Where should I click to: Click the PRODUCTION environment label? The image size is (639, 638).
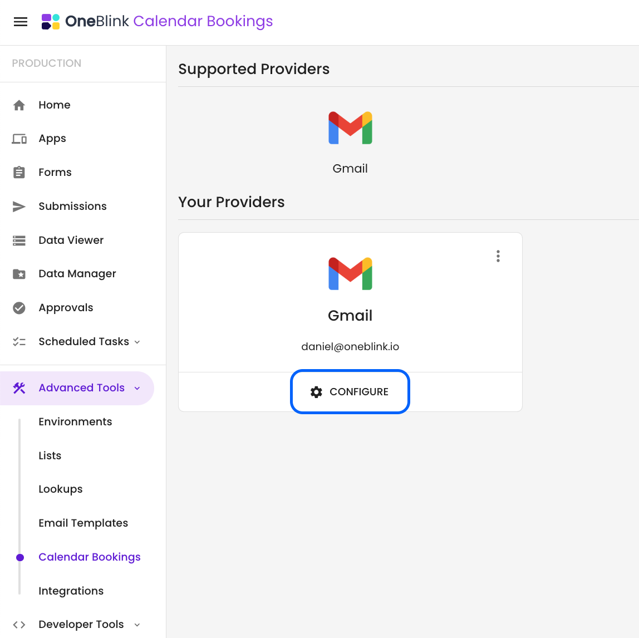[x=46, y=63]
